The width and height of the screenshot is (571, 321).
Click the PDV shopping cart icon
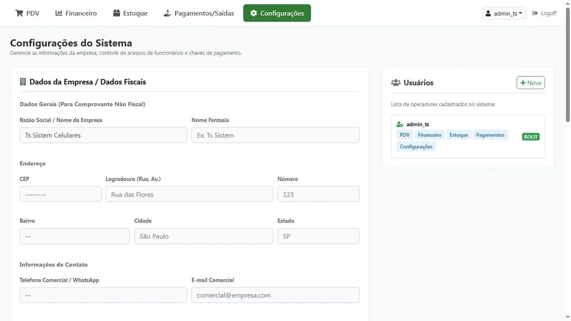(19, 13)
